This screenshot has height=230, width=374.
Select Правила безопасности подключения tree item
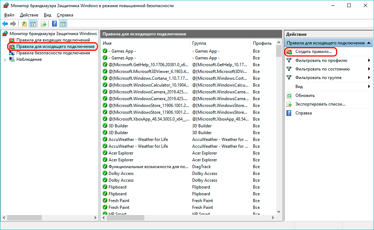click(x=53, y=53)
